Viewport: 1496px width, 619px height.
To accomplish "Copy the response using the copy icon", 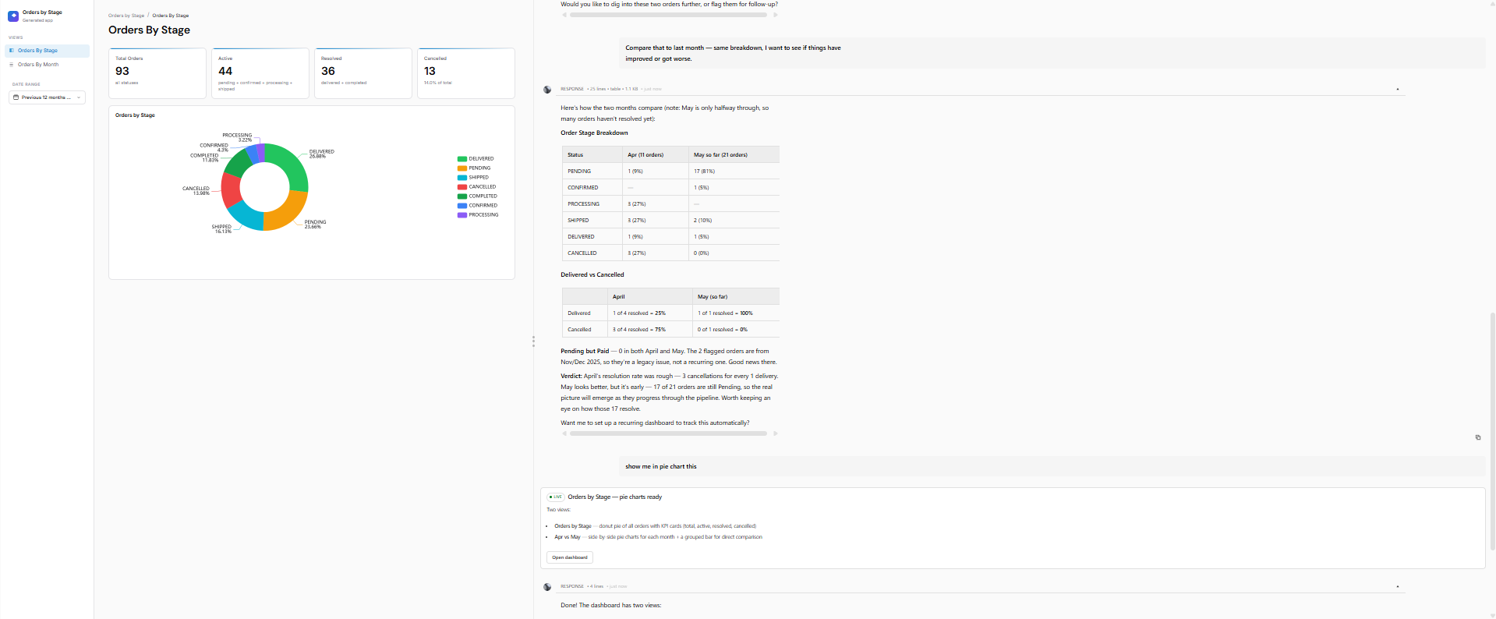I will pyautogui.click(x=1477, y=437).
